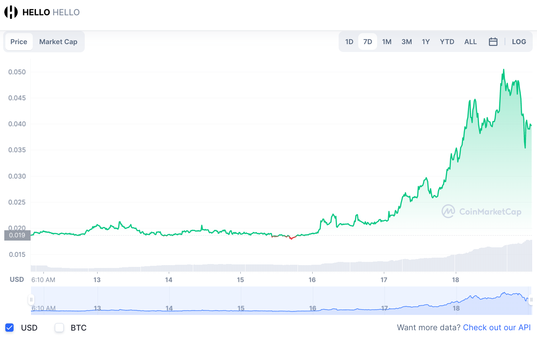
Task: Switch to the Market Cap tab
Action: pos(58,42)
